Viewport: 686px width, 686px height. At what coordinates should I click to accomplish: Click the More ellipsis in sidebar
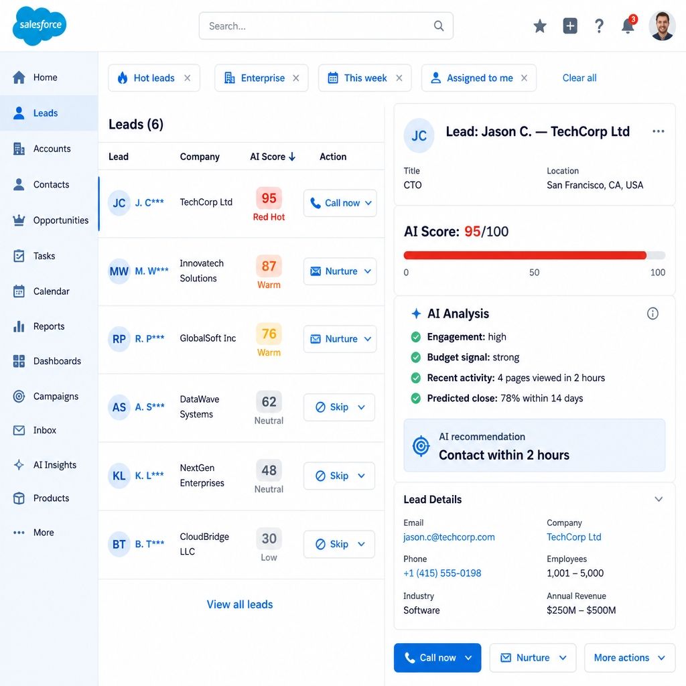click(19, 533)
